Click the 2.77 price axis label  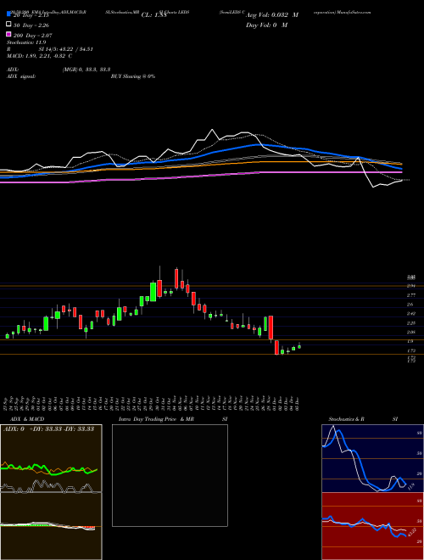click(410, 295)
